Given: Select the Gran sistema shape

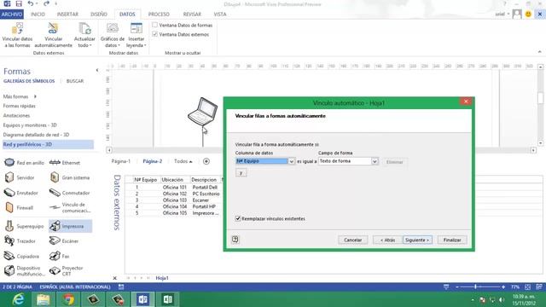Looking at the screenshot, I should pyautogui.click(x=70, y=177).
